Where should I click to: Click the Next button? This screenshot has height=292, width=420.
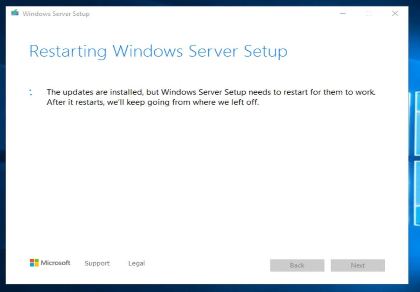click(x=357, y=265)
